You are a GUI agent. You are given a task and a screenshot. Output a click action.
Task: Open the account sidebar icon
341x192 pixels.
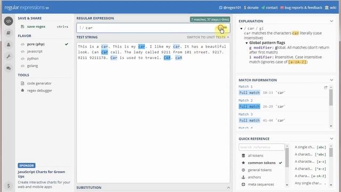coord(9,45)
